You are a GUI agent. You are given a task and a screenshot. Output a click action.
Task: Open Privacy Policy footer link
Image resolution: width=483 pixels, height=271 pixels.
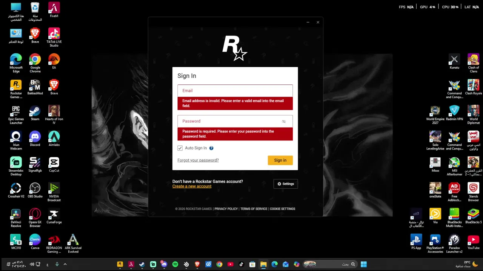(x=226, y=209)
